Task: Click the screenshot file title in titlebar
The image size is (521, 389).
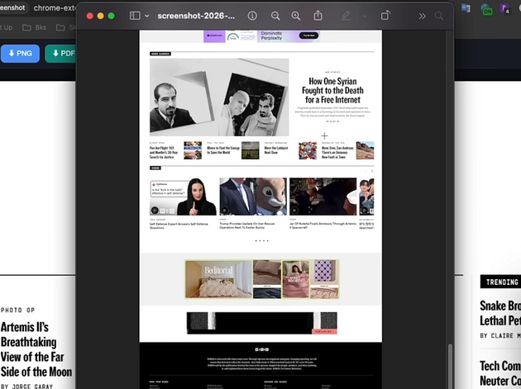Action: (x=196, y=16)
